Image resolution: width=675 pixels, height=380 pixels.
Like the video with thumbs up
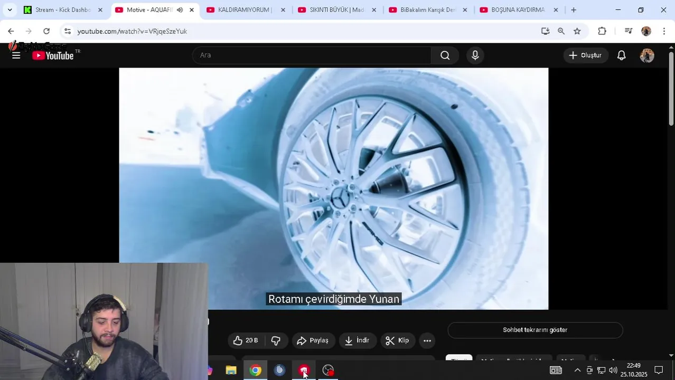click(246, 340)
